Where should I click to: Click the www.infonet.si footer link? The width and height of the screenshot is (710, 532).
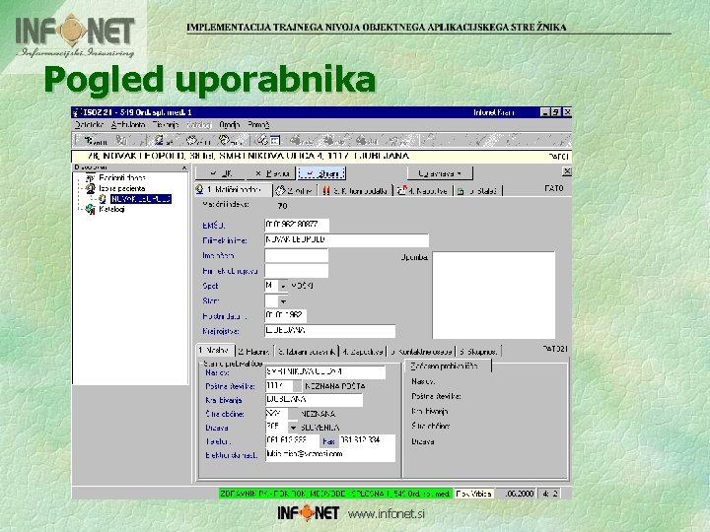387,514
